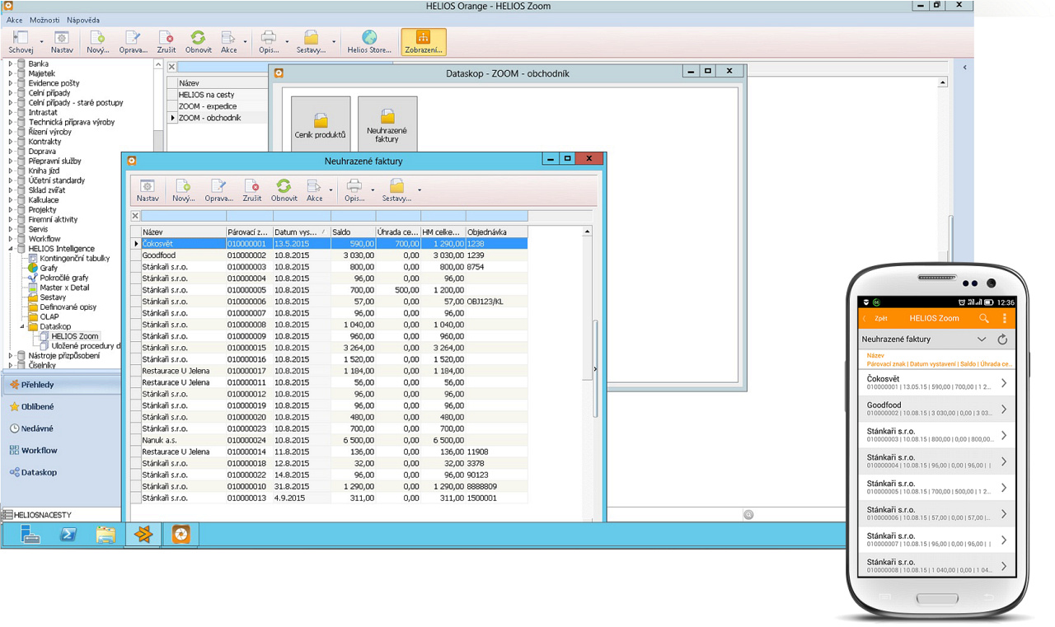
Task: Click Oprava edit icon in main toolbar
Action: click(x=133, y=42)
